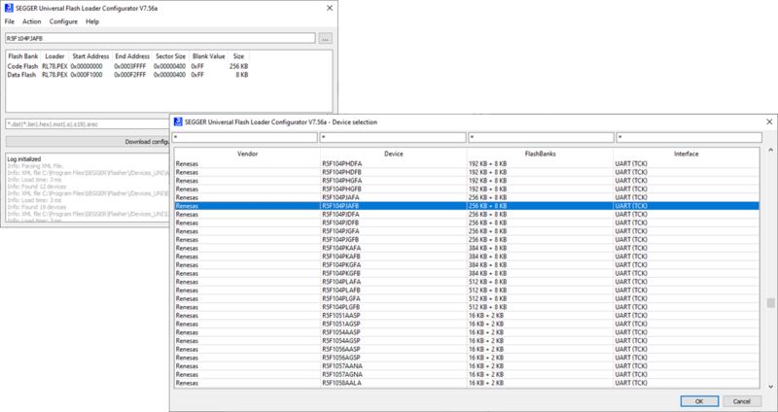Sort by the Device column header

point(394,154)
